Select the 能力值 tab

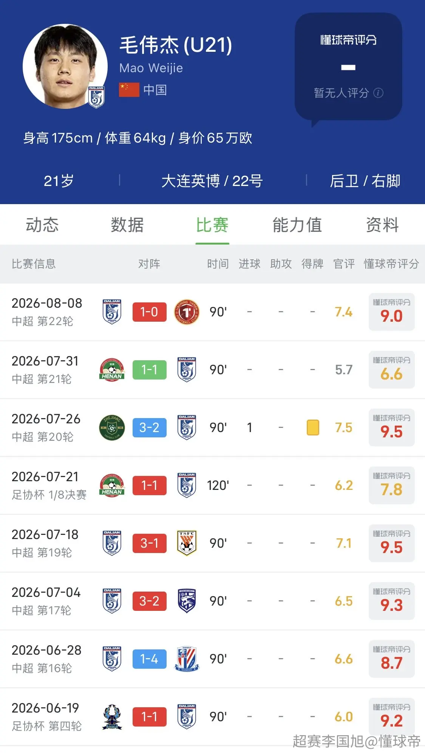[x=297, y=225]
